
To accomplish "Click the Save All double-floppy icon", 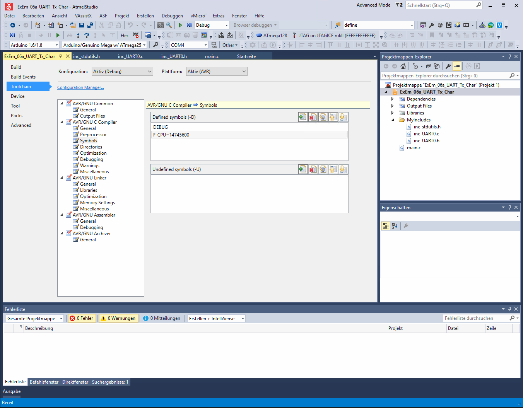I will coord(90,25).
